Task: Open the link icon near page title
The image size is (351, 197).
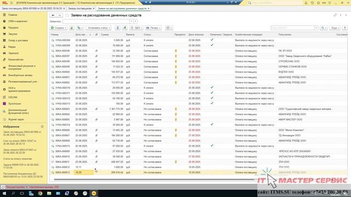Action: [x=335, y=15]
